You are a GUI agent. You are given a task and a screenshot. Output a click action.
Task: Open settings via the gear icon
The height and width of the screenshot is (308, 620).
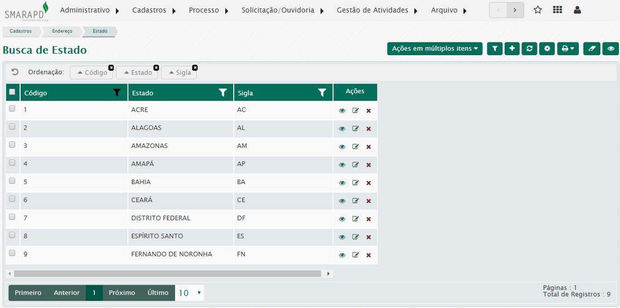pos(547,49)
